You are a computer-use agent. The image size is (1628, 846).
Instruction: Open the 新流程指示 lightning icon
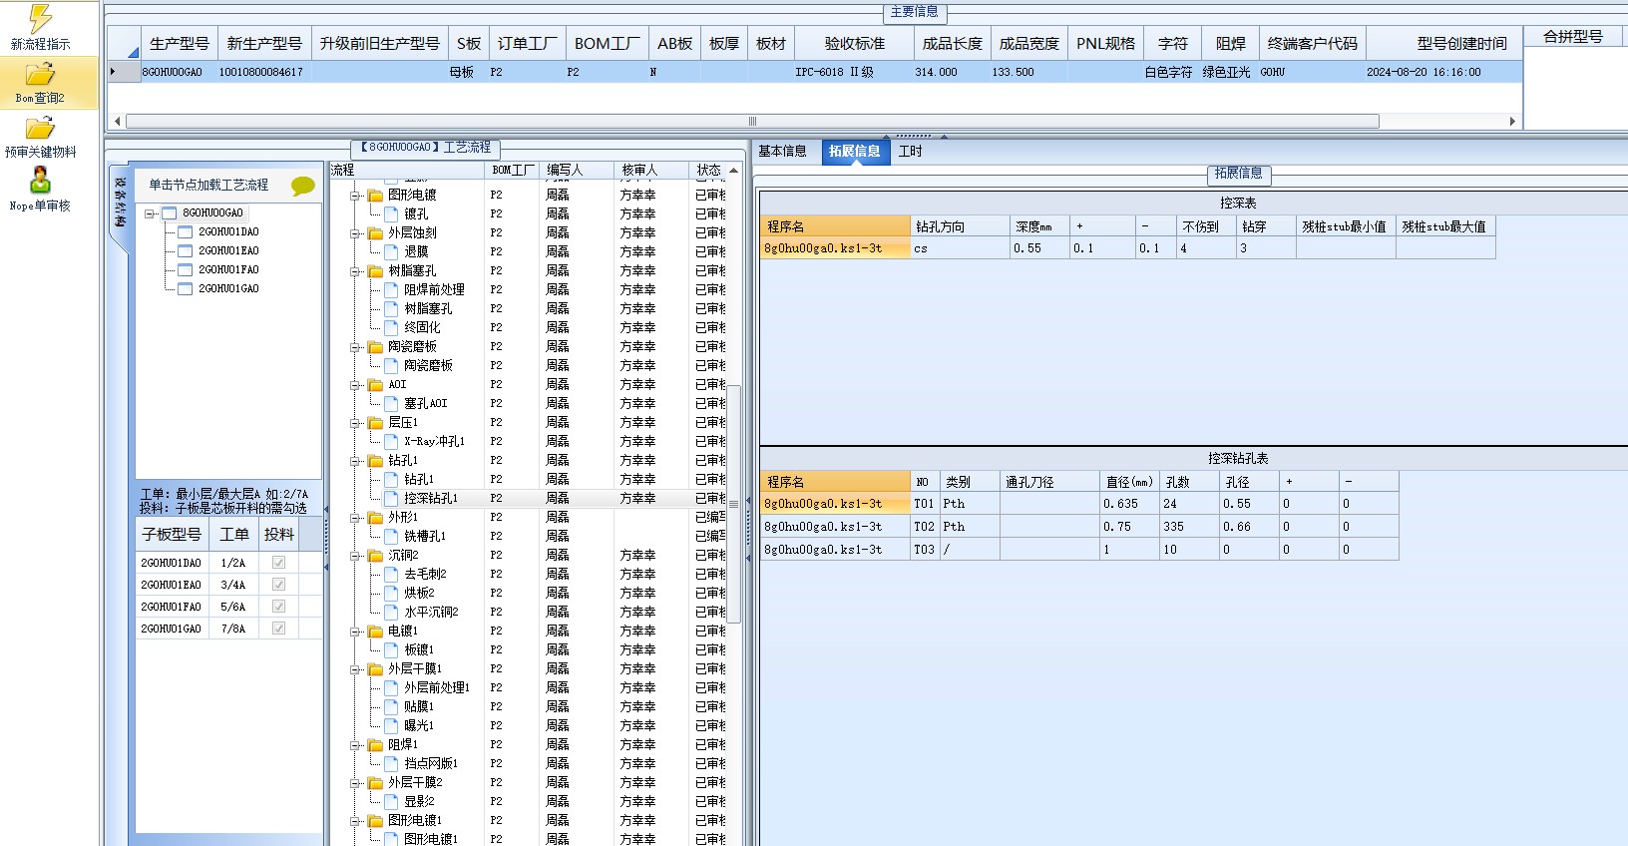pos(40,18)
